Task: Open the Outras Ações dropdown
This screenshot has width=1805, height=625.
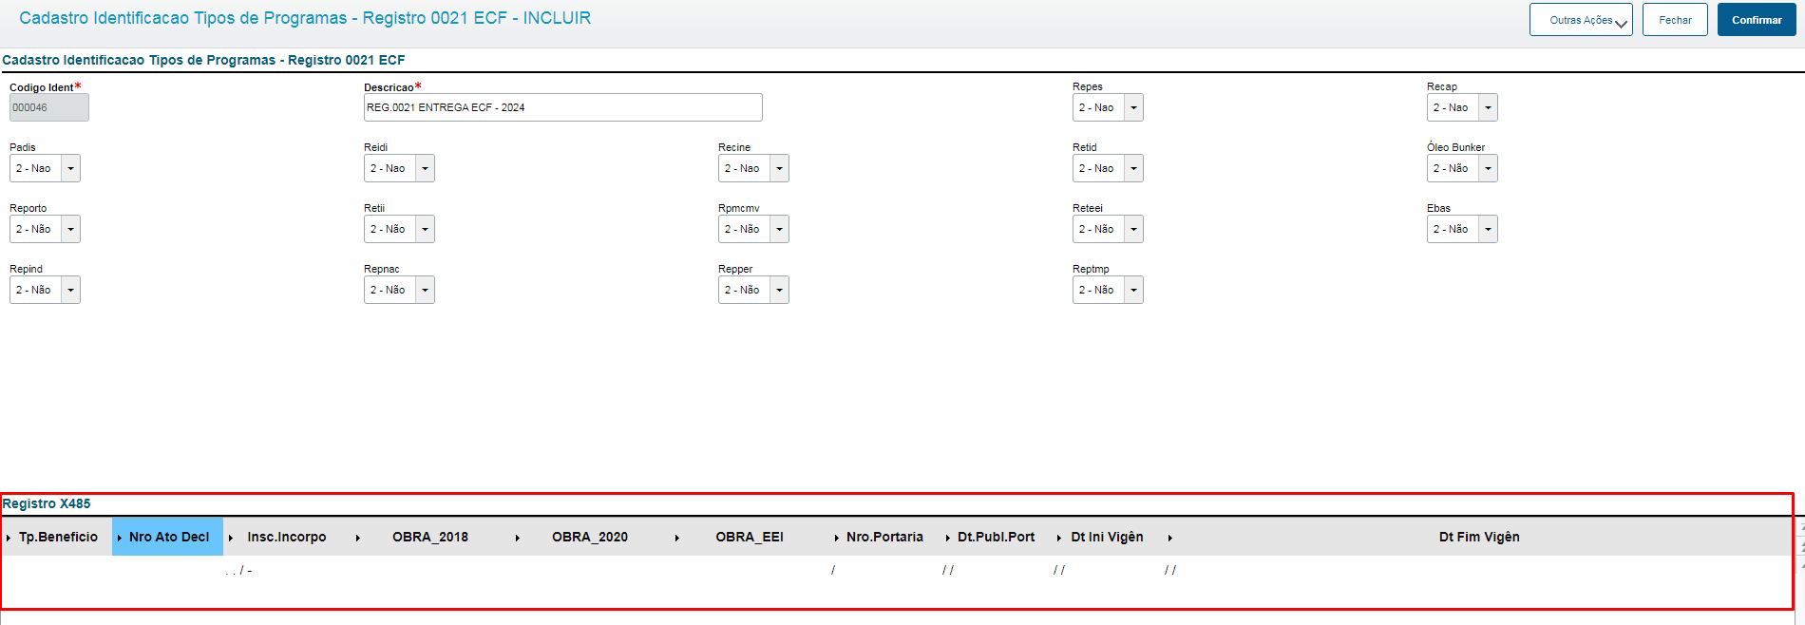Action: click(x=1581, y=20)
